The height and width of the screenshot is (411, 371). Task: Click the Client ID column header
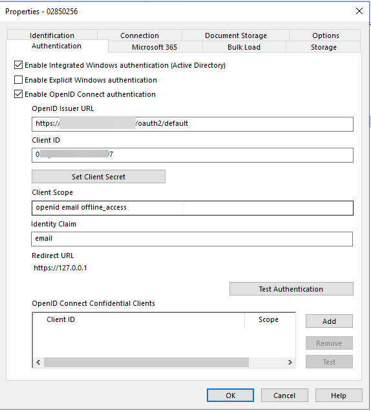[x=138, y=319]
